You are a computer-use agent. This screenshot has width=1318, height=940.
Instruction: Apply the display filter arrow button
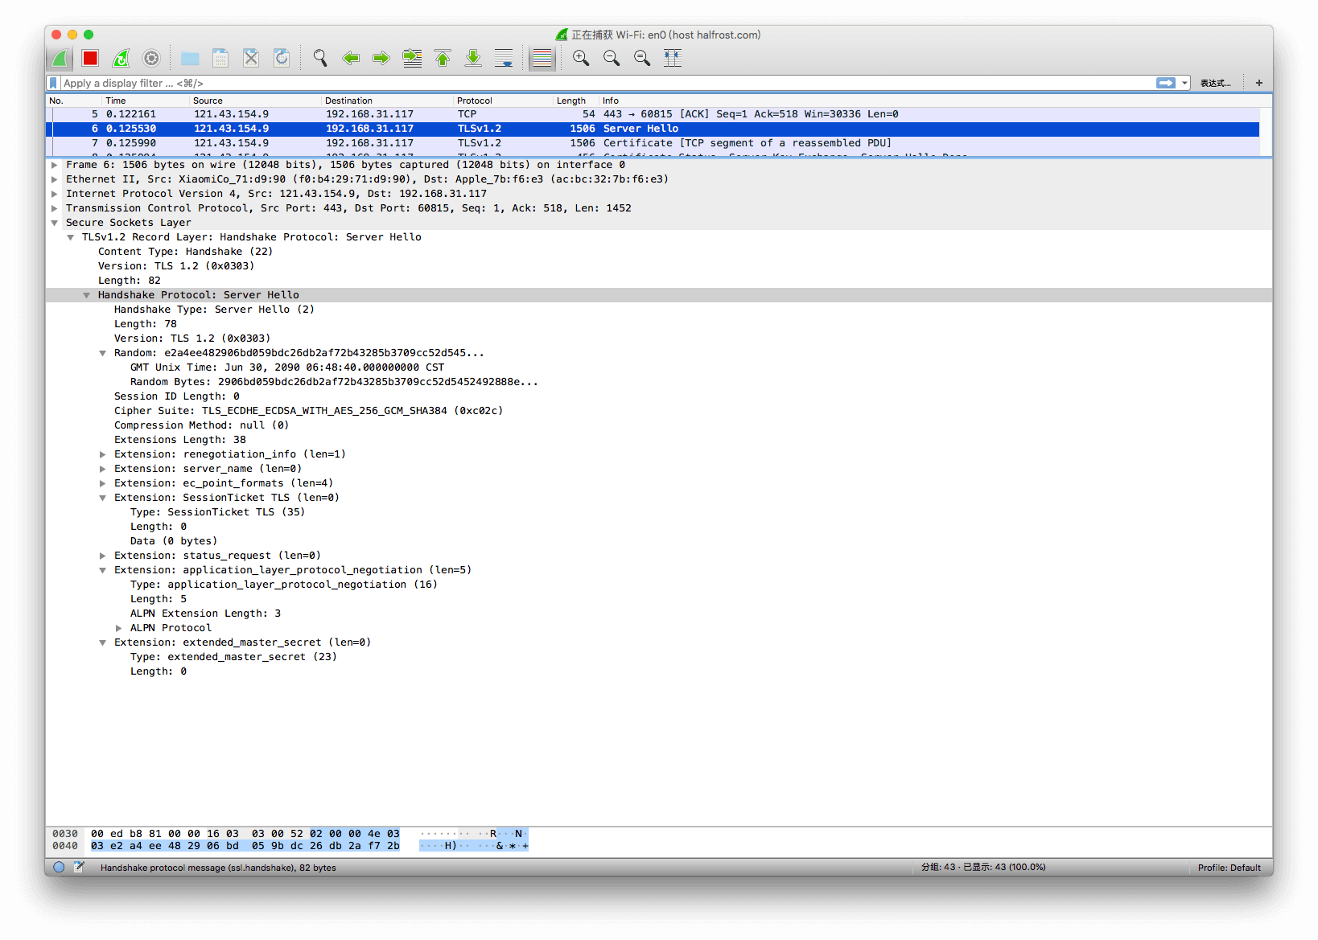tap(1166, 83)
